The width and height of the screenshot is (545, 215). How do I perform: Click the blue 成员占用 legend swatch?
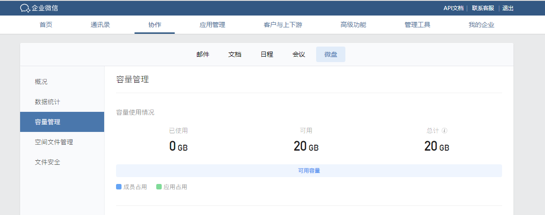(119, 187)
